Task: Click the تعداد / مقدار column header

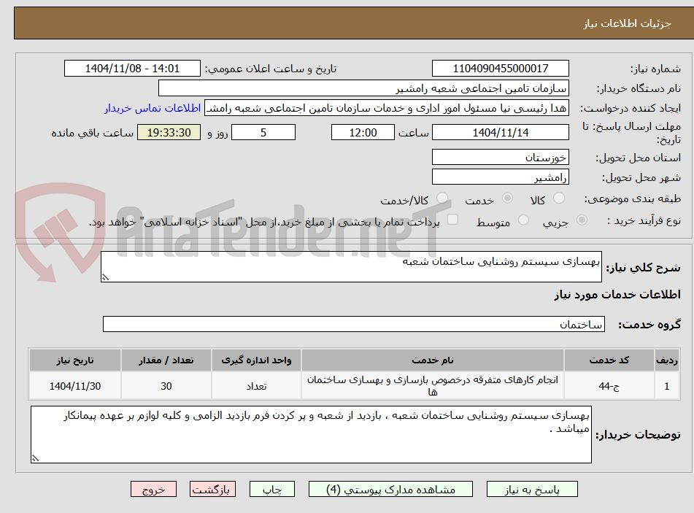Action: click(x=166, y=360)
